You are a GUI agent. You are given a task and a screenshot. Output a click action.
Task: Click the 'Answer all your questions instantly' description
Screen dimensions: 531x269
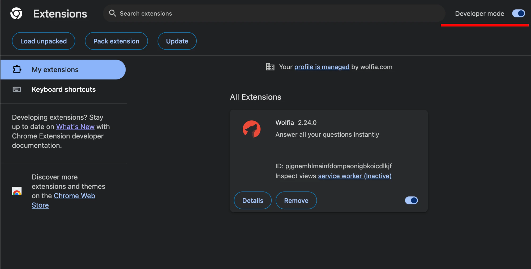tap(327, 134)
